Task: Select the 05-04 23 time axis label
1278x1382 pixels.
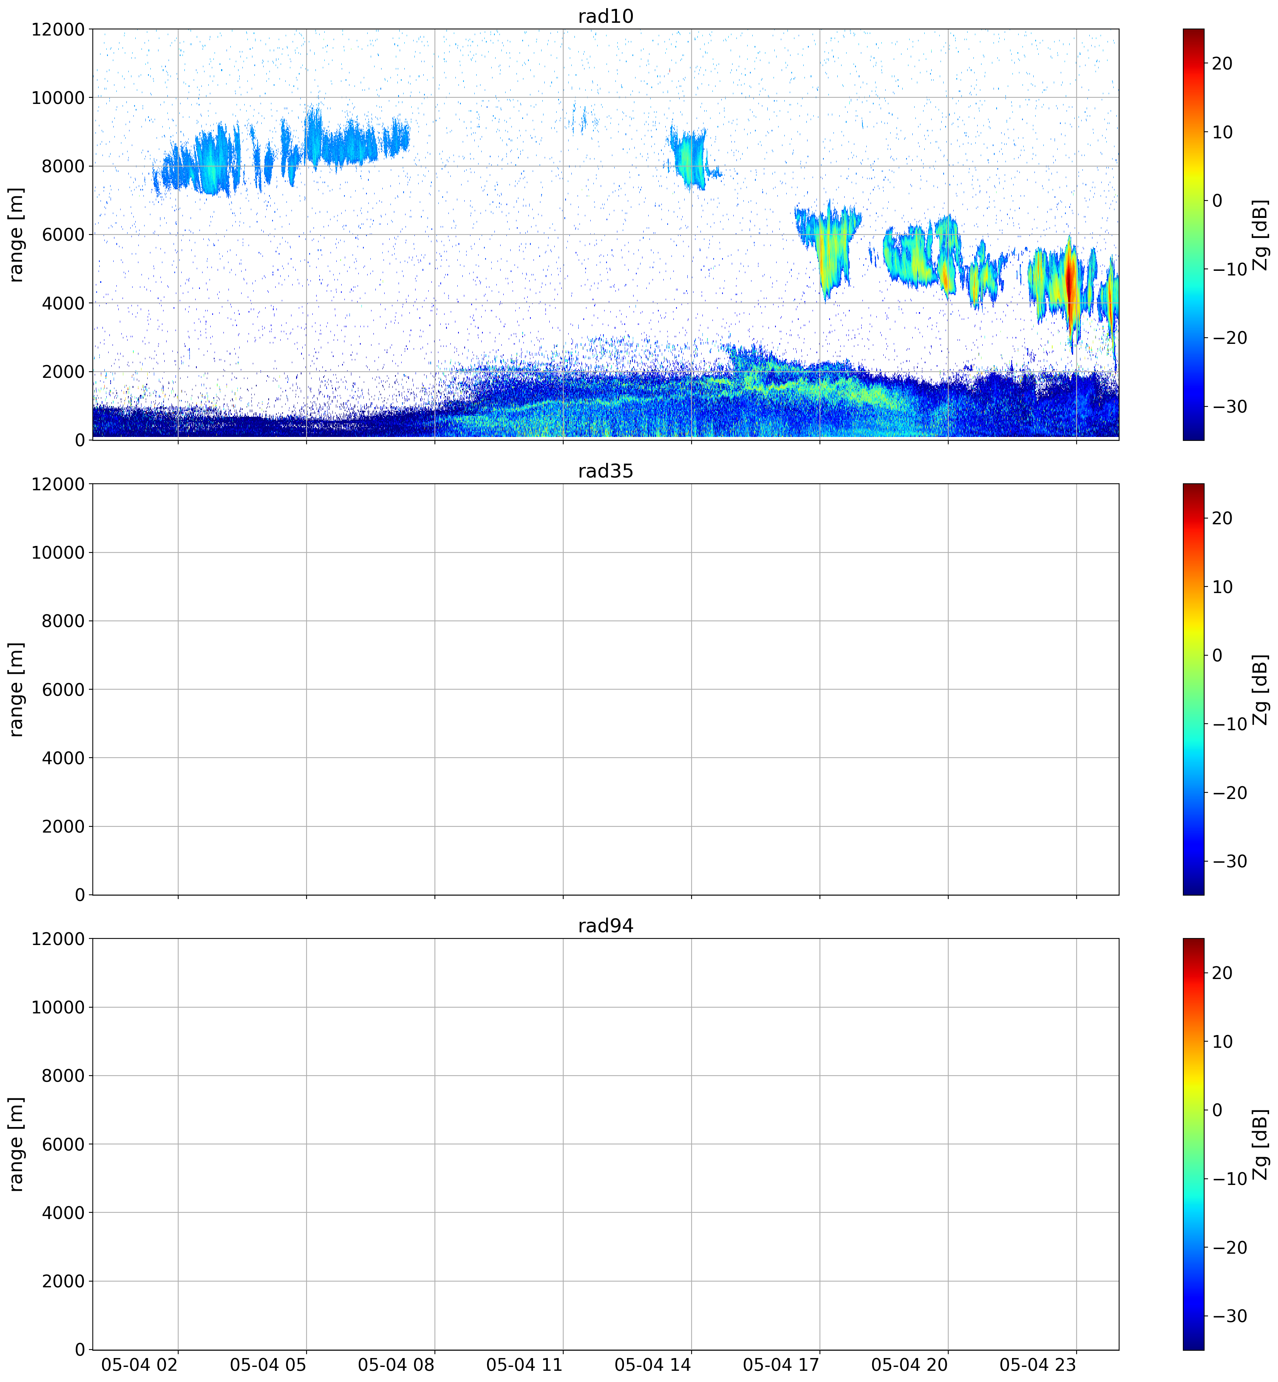Action: coord(1037,1365)
